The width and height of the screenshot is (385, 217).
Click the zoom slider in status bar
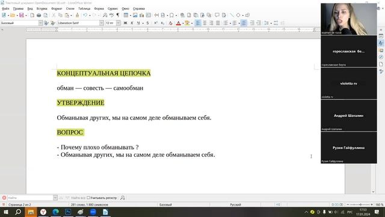pyautogui.click(x=360, y=204)
